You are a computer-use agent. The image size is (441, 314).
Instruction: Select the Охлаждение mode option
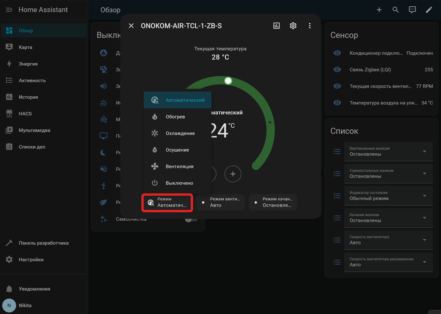[x=178, y=133]
